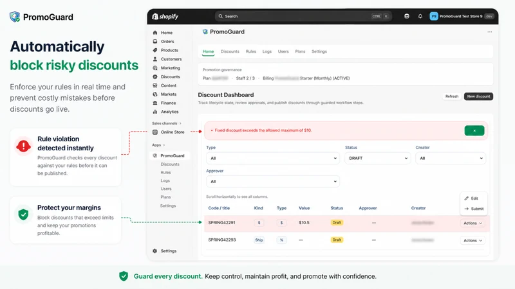This screenshot has width=515, height=289.
Task: Click the green shield Protect margins icon
Action: point(23,215)
